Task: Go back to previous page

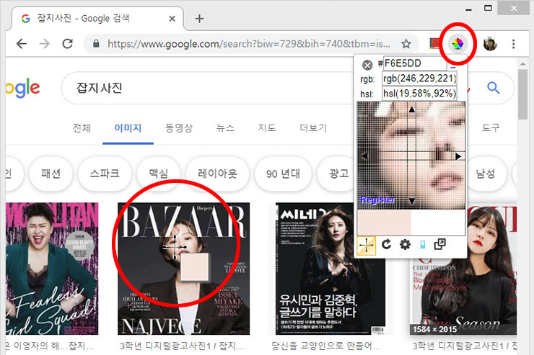Action: 22,44
